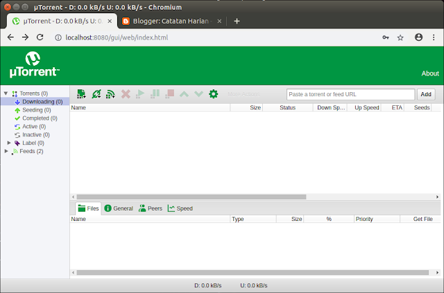This screenshot has height=293, width=444.
Task: Sort torrent list by Size column
Action: (x=246, y=107)
